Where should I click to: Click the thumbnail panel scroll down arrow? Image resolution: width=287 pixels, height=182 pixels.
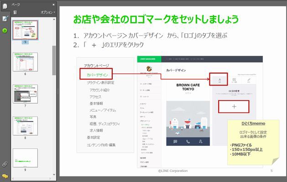click(x=54, y=175)
